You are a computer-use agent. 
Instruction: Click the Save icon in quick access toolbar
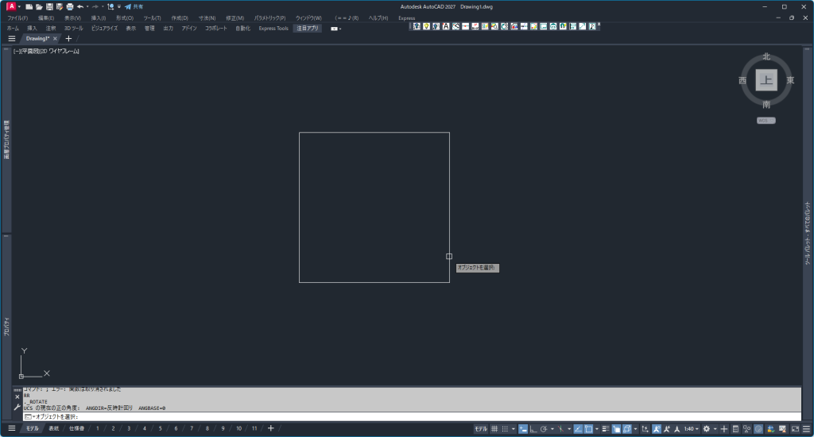48,6
